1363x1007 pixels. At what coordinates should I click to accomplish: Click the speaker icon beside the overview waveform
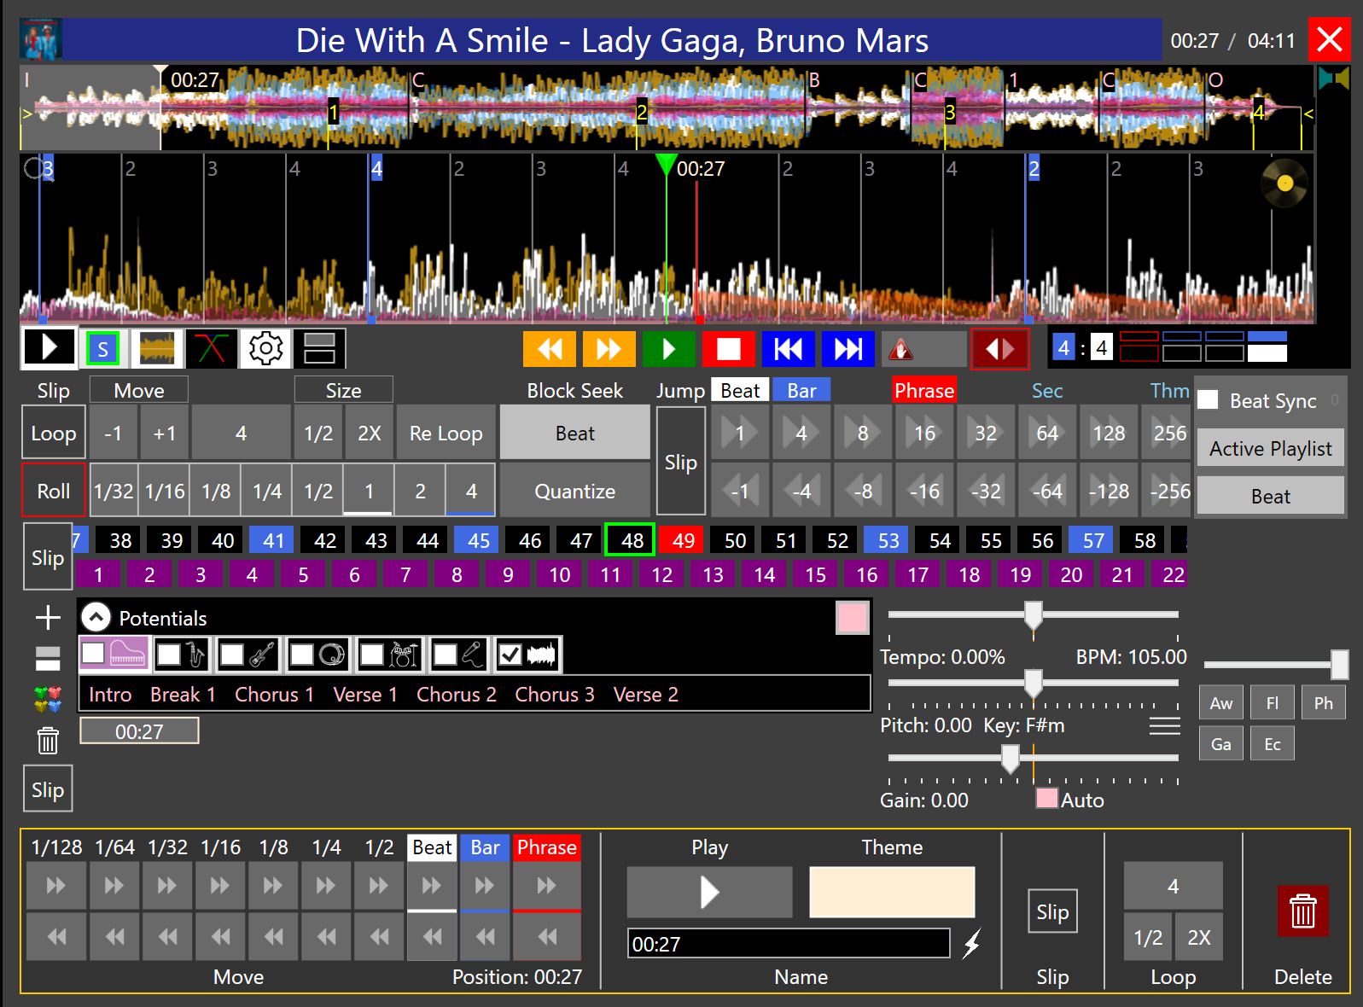1333,79
